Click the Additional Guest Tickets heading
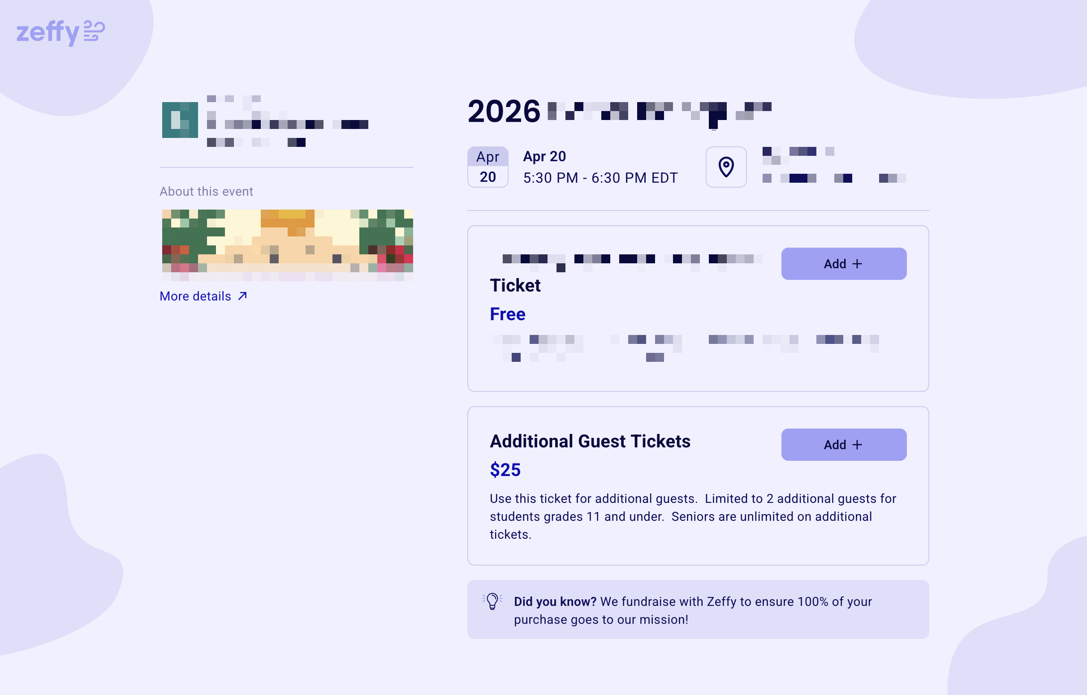This screenshot has height=695, width=1087. (x=590, y=442)
